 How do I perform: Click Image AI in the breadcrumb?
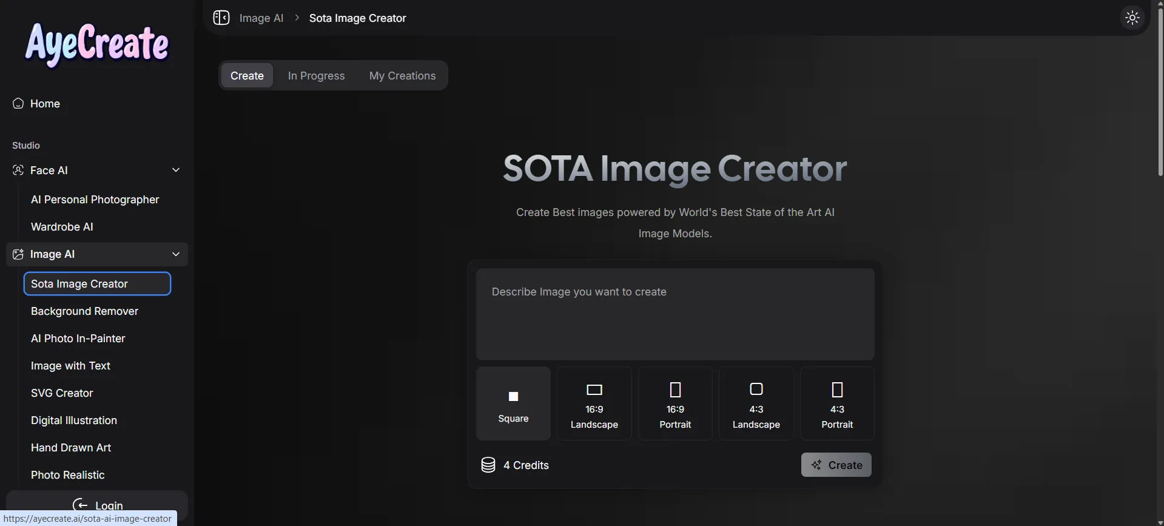tap(261, 18)
